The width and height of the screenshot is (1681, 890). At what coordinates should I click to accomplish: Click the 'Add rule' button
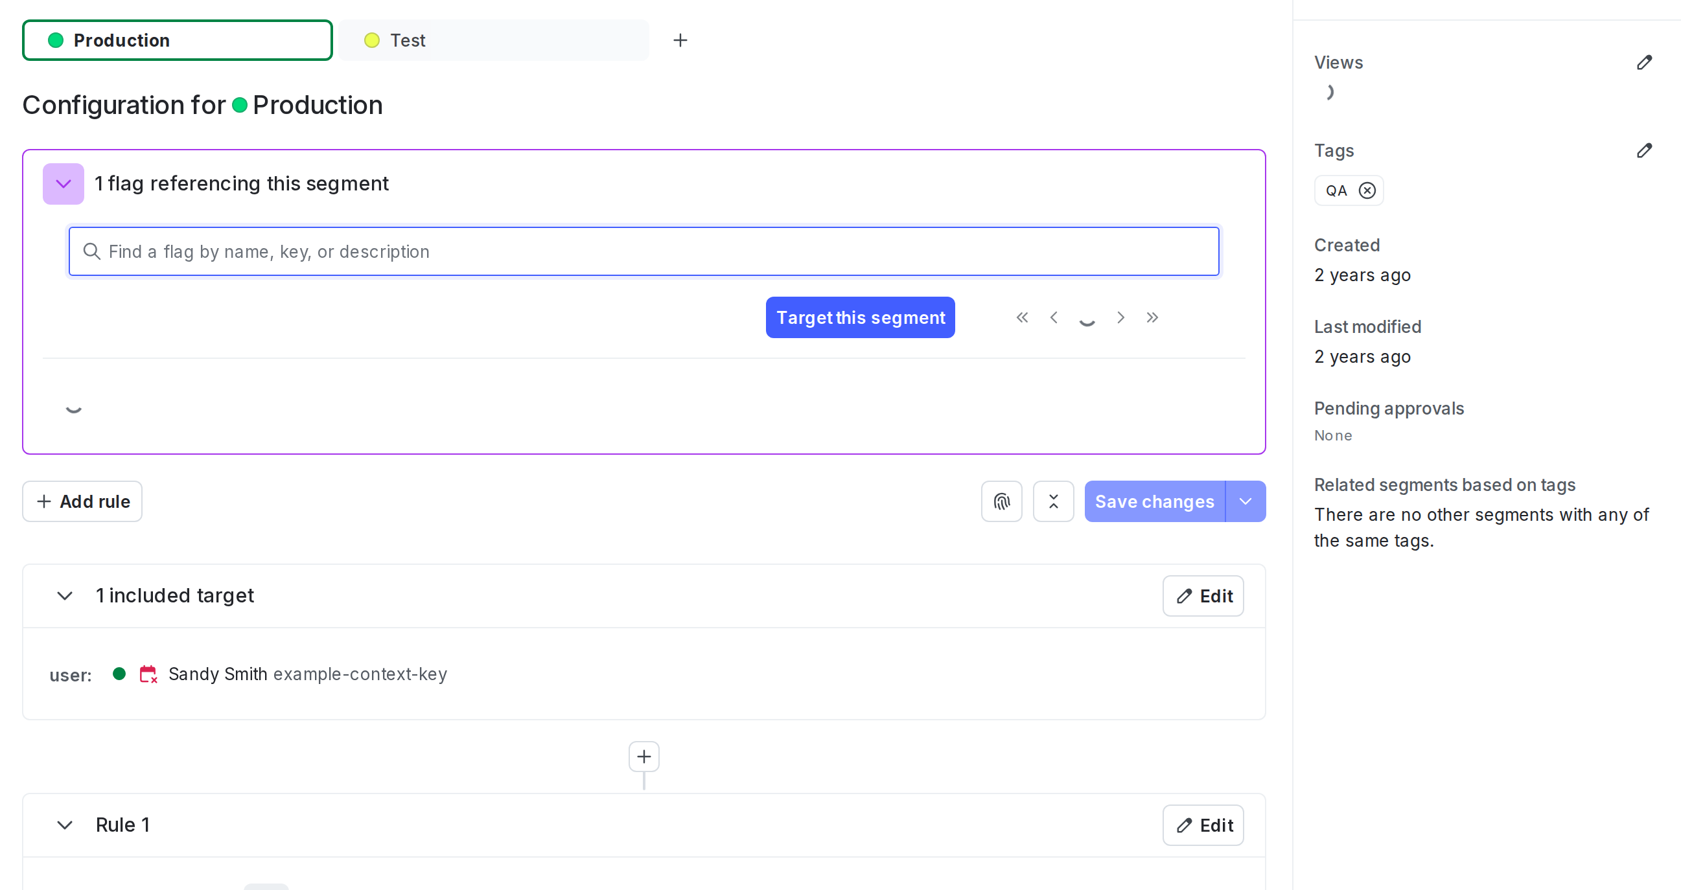82,501
